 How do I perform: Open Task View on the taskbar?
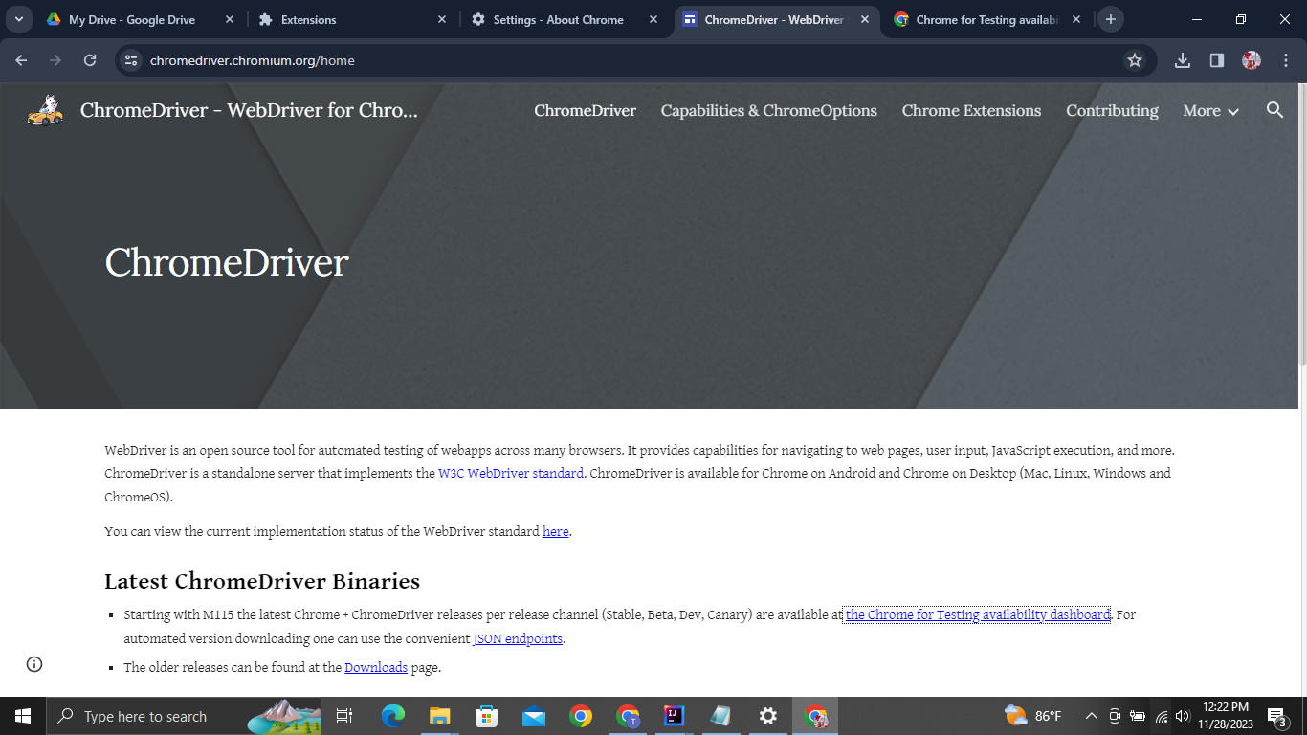pyautogui.click(x=344, y=716)
